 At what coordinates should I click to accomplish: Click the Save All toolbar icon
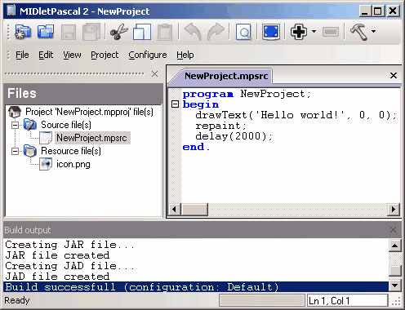91,32
